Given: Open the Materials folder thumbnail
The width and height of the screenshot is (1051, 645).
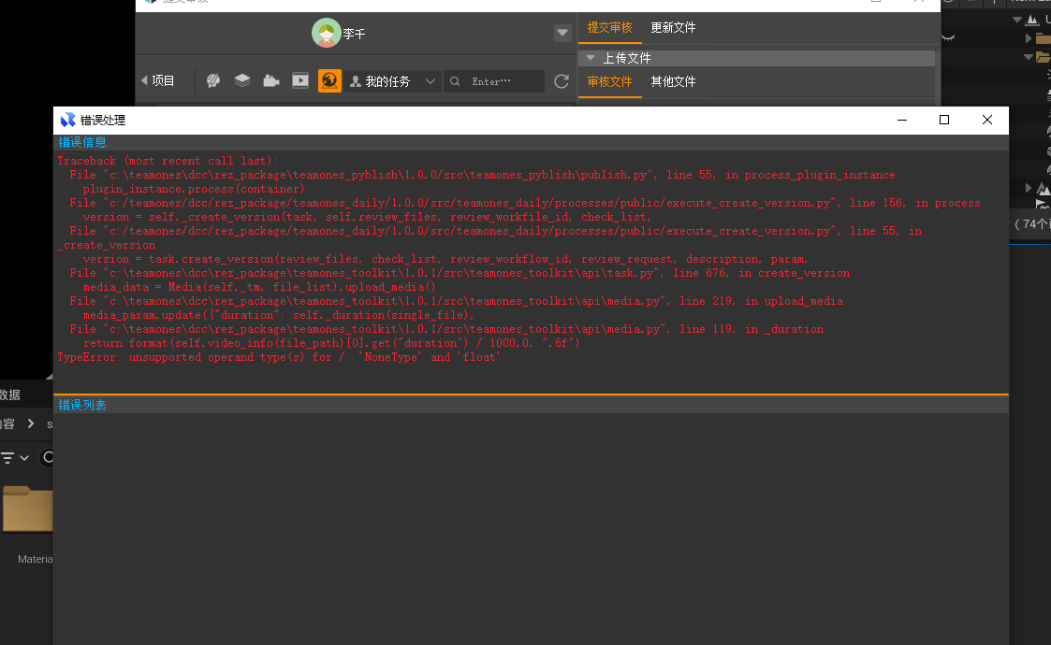Looking at the screenshot, I should 28,509.
